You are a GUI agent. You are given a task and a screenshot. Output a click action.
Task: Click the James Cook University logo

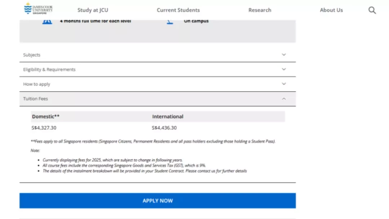tap(38, 8)
